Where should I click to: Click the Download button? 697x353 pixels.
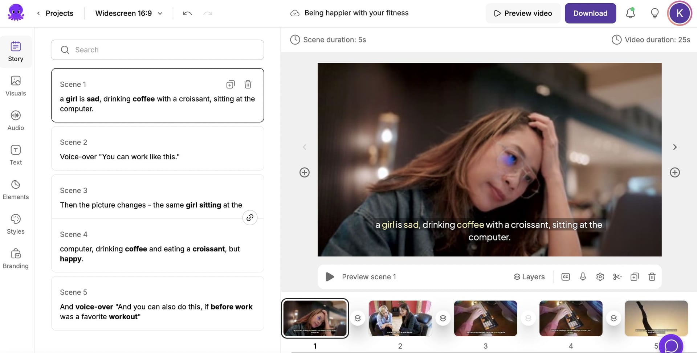click(590, 13)
